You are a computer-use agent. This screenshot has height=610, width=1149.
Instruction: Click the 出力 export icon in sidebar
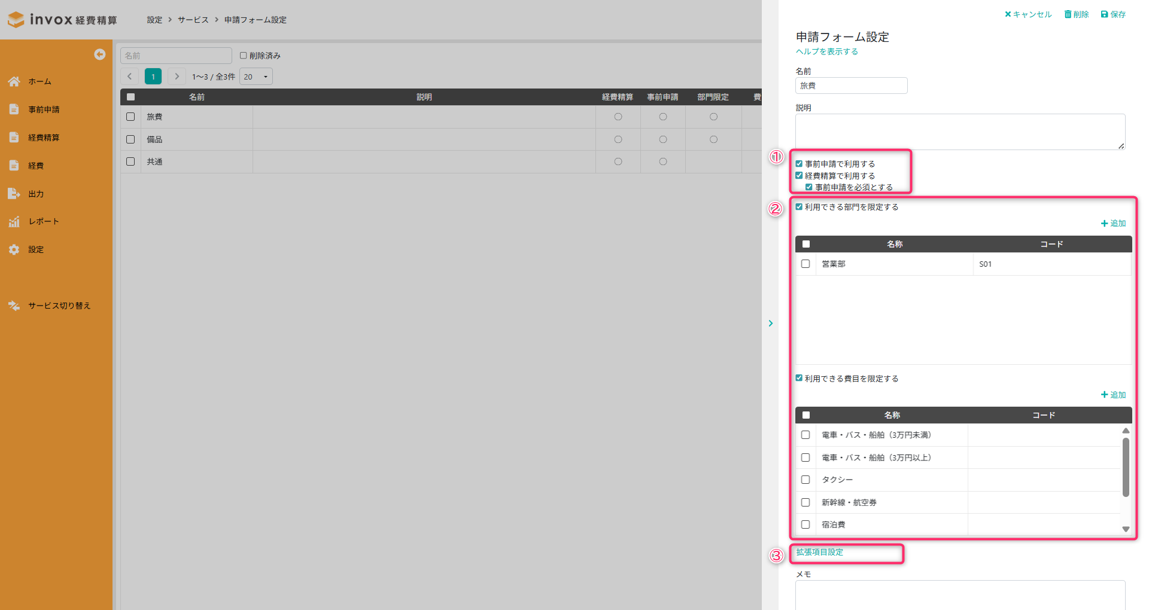point(14,194)
